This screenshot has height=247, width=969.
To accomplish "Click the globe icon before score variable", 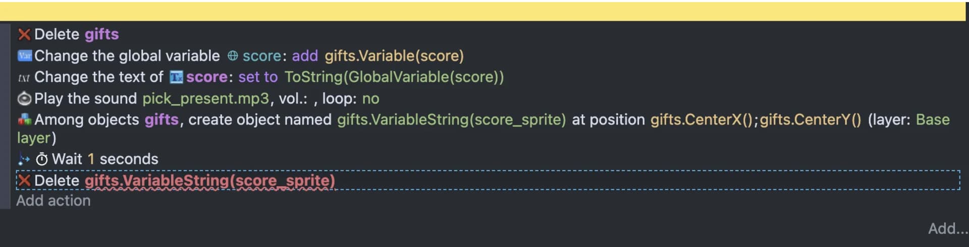I will (232, 56).
